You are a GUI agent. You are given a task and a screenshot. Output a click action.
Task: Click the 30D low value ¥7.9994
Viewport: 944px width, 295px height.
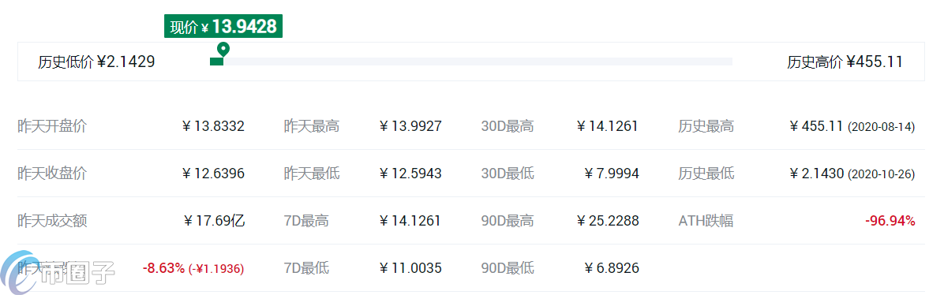[612, 174]
